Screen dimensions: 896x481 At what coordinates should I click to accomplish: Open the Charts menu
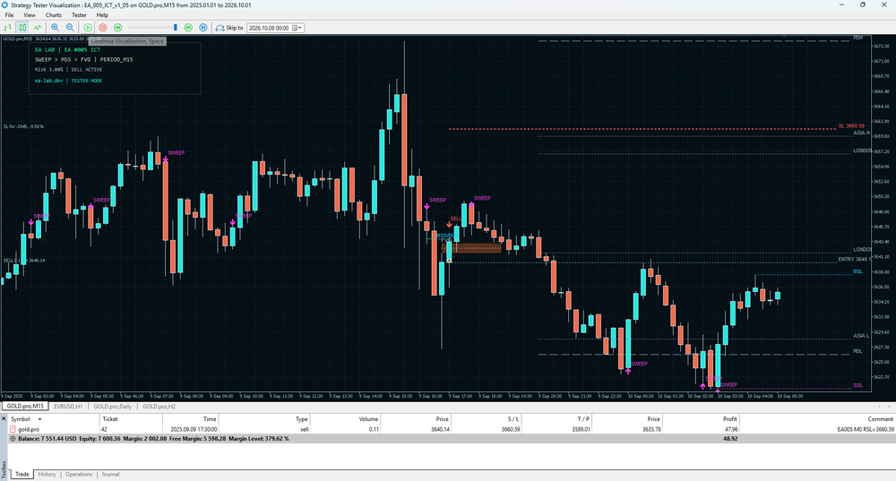coord(54,15)
